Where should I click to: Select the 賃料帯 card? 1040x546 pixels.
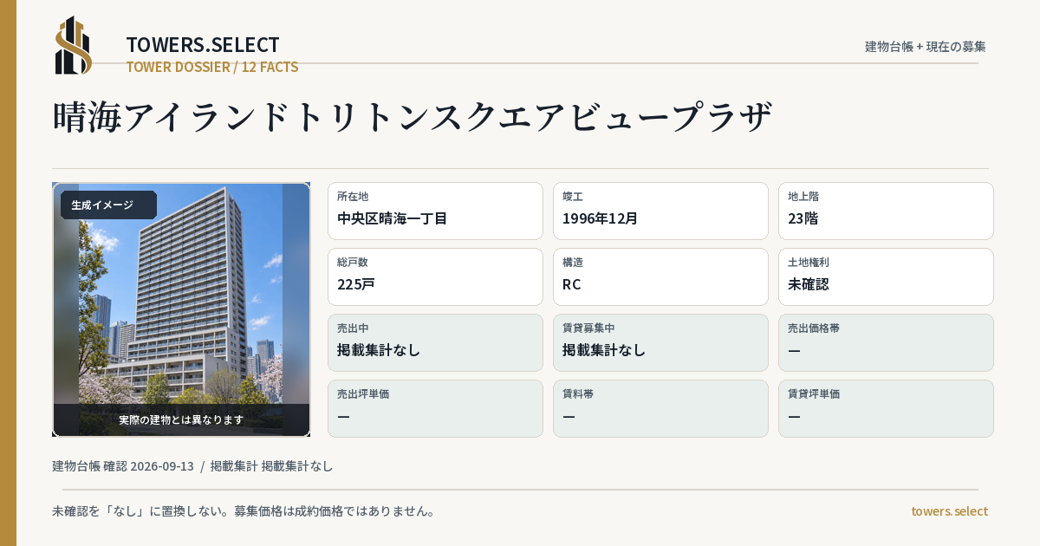pos(660,408)
